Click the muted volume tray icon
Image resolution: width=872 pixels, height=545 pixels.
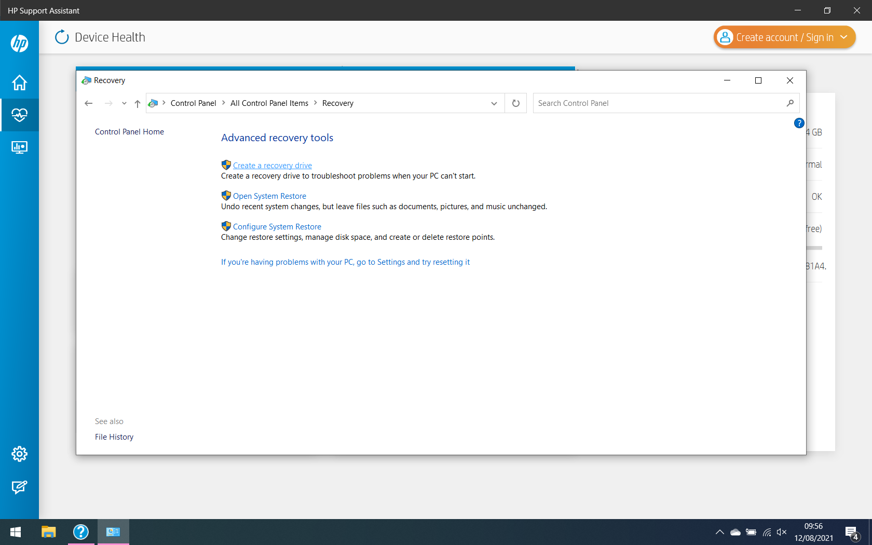click(782, 532)
